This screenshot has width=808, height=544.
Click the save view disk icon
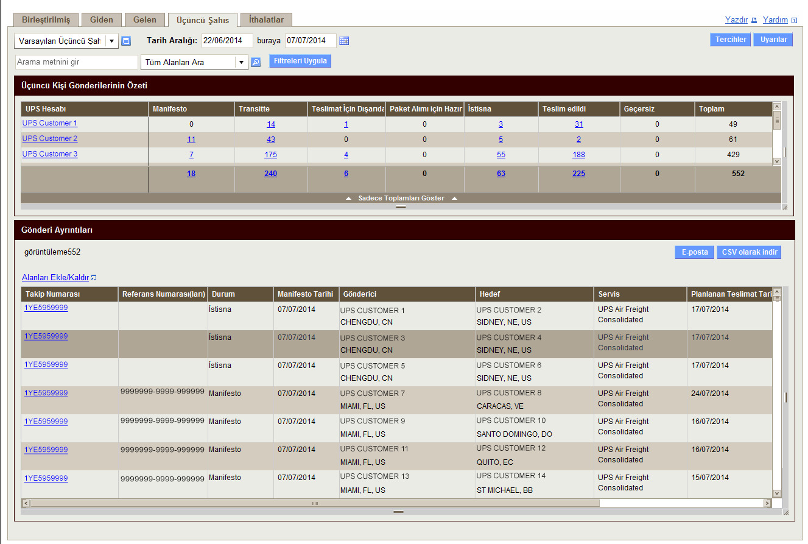click(126, 41)
